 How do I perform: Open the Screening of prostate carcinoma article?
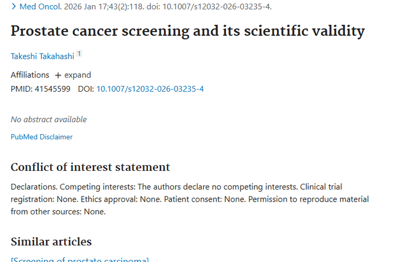tap(80, 260)
